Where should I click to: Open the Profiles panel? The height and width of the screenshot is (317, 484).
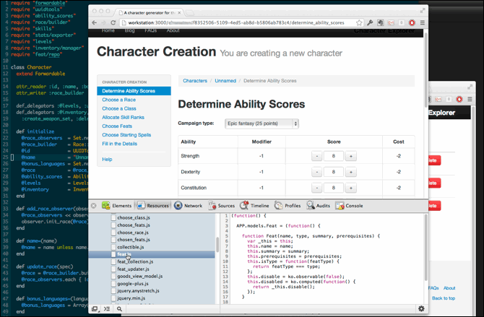pos(288,206)
